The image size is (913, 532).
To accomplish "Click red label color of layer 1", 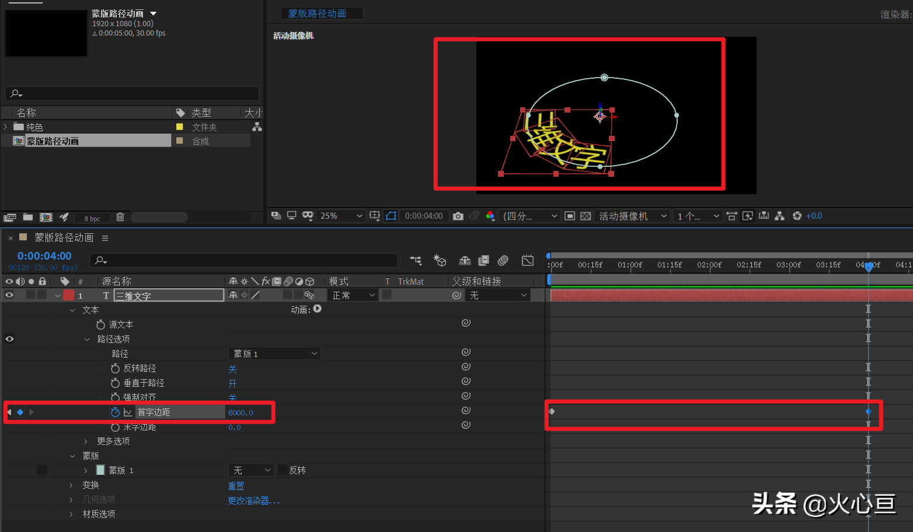I will click(x=69, y=295).
